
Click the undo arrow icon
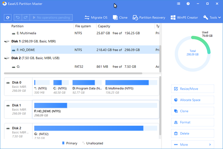coord(18,18)
